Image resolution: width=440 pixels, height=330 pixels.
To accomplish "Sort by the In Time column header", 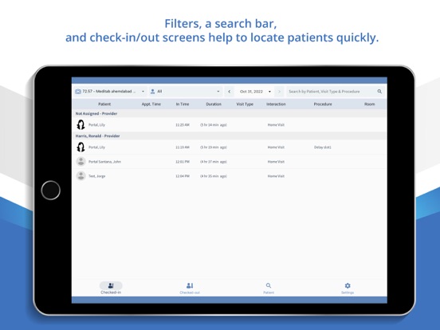I will tap(183, 104).
